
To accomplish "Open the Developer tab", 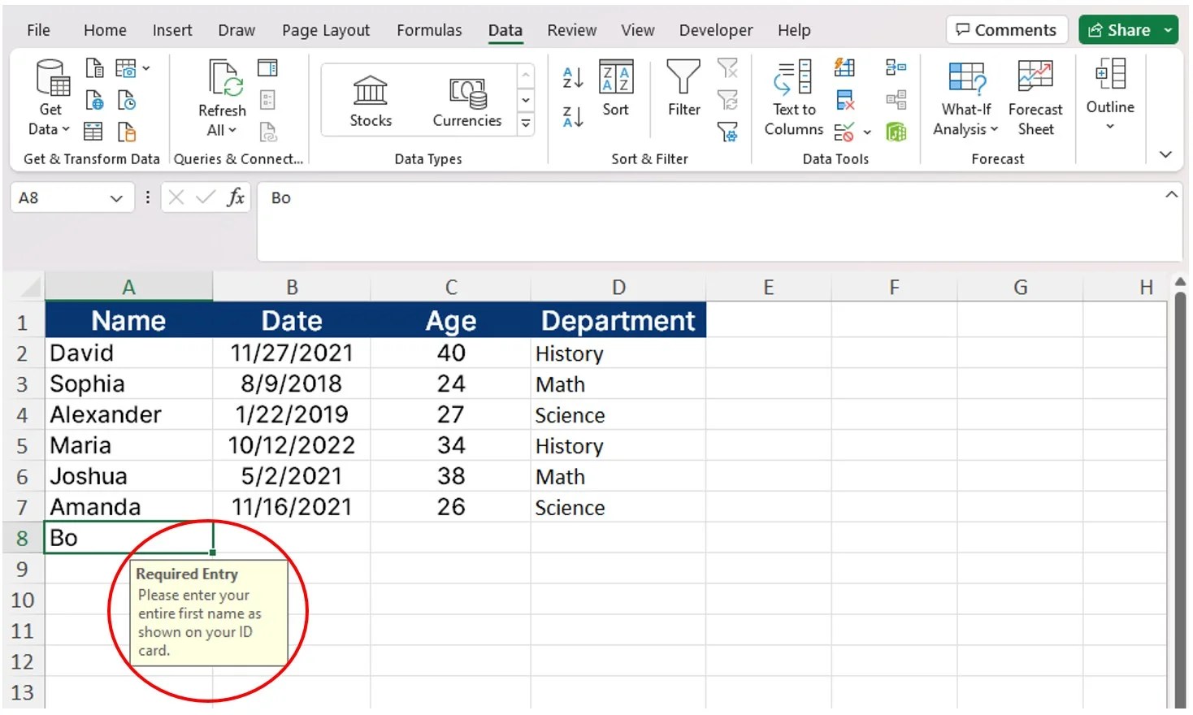I will 715,30.
